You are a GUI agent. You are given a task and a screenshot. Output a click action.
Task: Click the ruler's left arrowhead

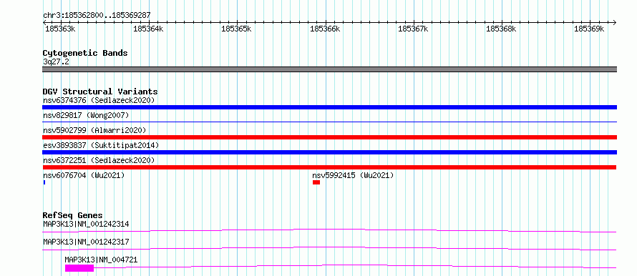pos(44,22)
